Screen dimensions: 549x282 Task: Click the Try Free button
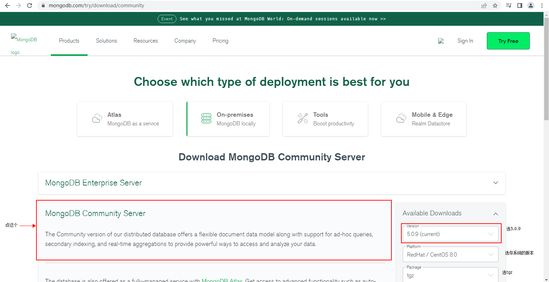point(508,41)
